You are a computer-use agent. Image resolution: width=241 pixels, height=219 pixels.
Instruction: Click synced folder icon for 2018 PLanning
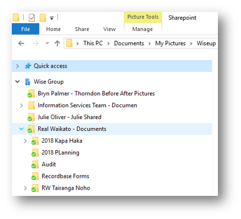[35, 153]
